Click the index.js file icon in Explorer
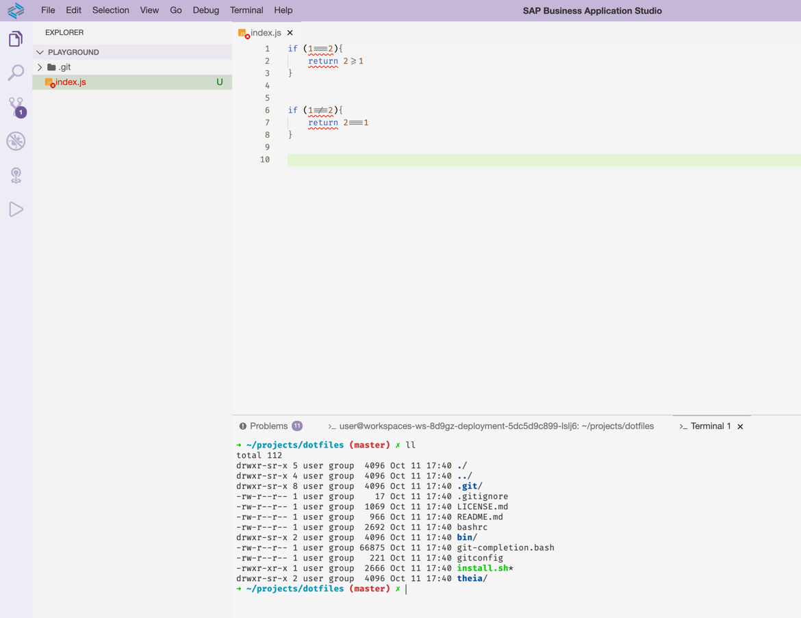Image resolution: width=801 pixels, height=618 pixels. coord(49,82)
